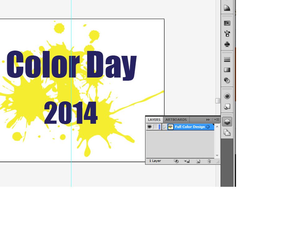
Task: Open the Layers panel options menu
Action: pyautogui.click(x=217, y=120)
